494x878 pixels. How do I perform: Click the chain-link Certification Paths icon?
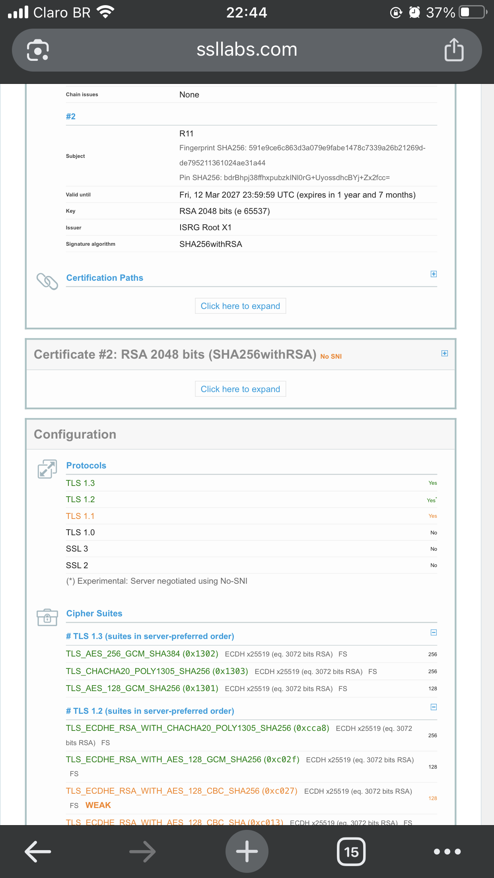(47, 281)
